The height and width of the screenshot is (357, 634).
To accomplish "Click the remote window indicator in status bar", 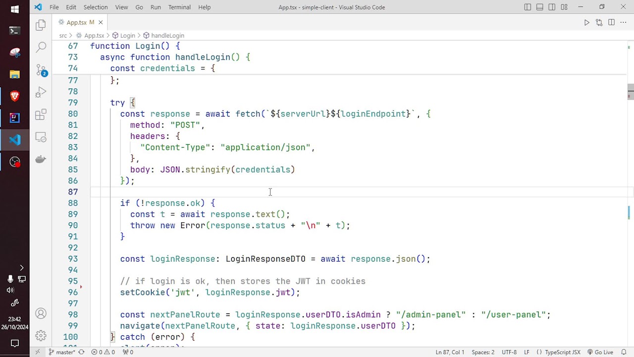I will pos(37,352).
